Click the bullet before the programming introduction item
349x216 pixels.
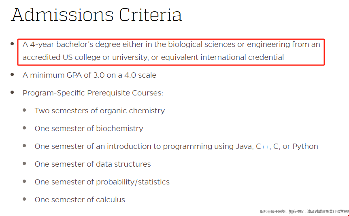click(x=24, y=146)
